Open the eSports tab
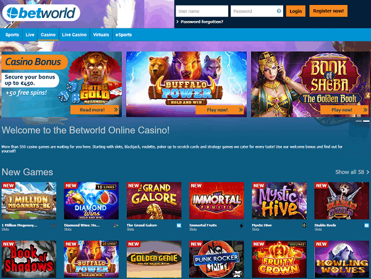The width and height of the screenshot is (371, 279). click(124, 35)
